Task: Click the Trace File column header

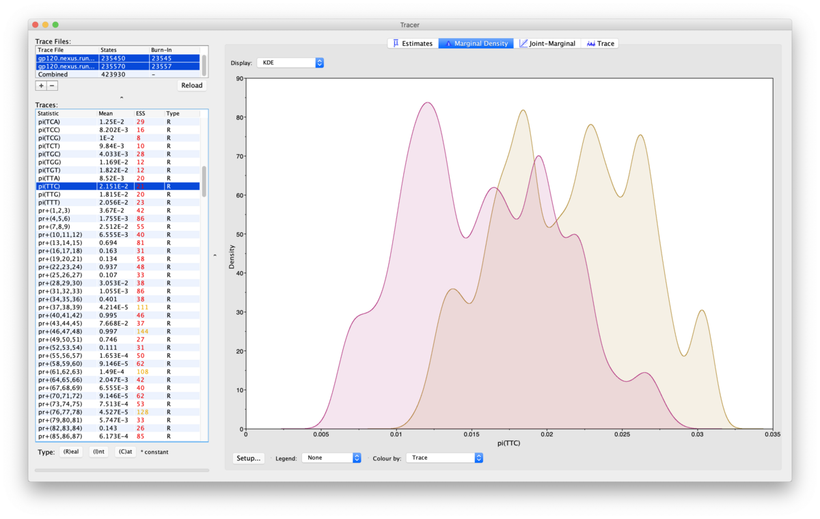Action: click(x=67, y=50)
